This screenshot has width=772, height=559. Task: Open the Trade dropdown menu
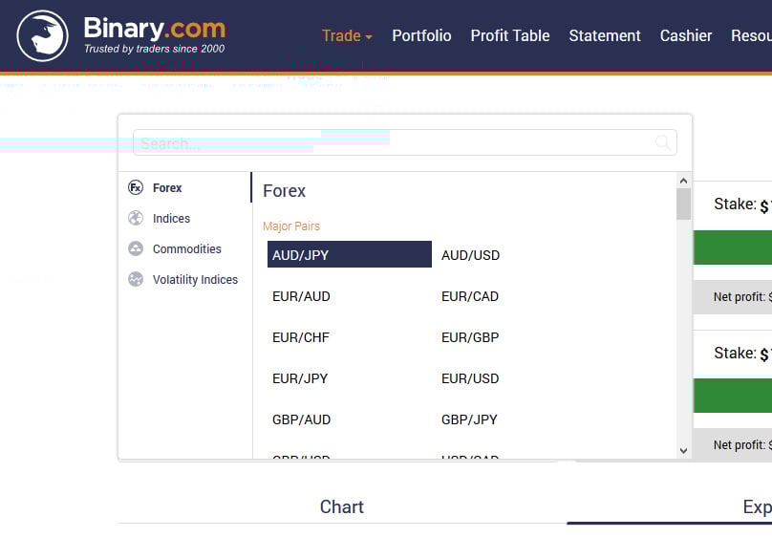347,35
